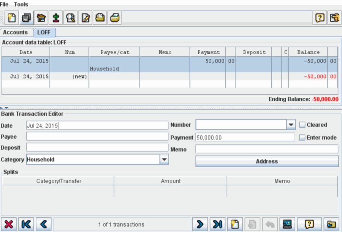This screenshot has width=342, height=232.
Task: Toggle the Enter mode checkbox
Action: click(x=302, y=138)
